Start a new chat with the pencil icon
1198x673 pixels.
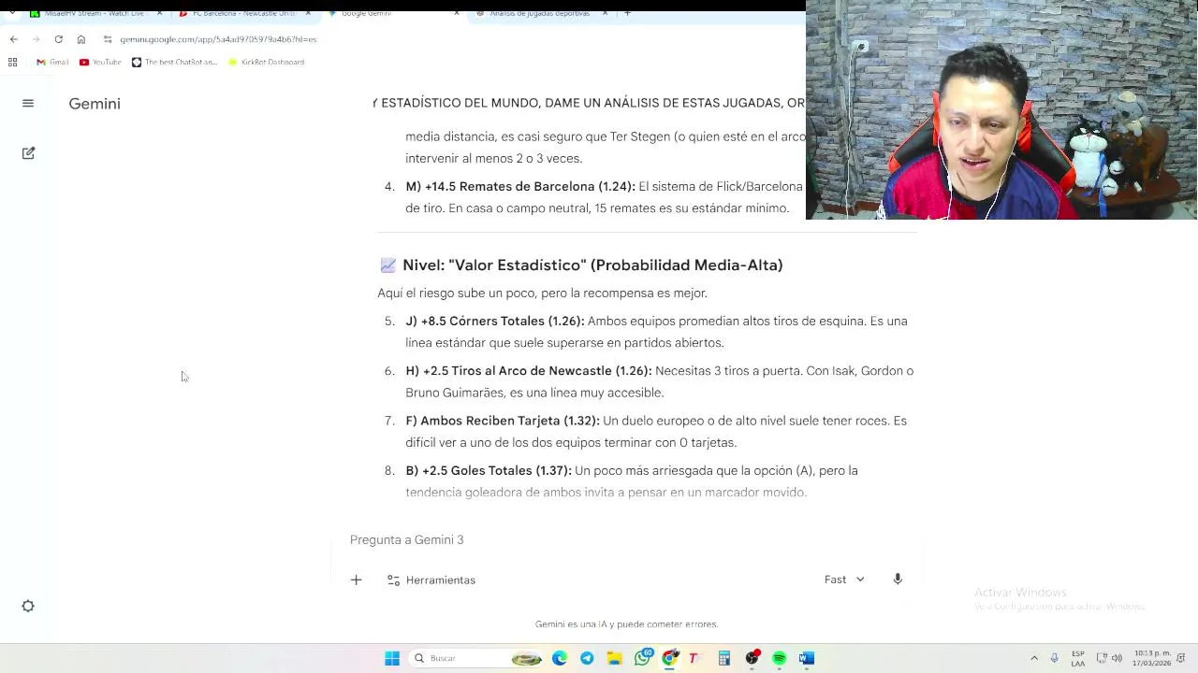click(28, 153)
